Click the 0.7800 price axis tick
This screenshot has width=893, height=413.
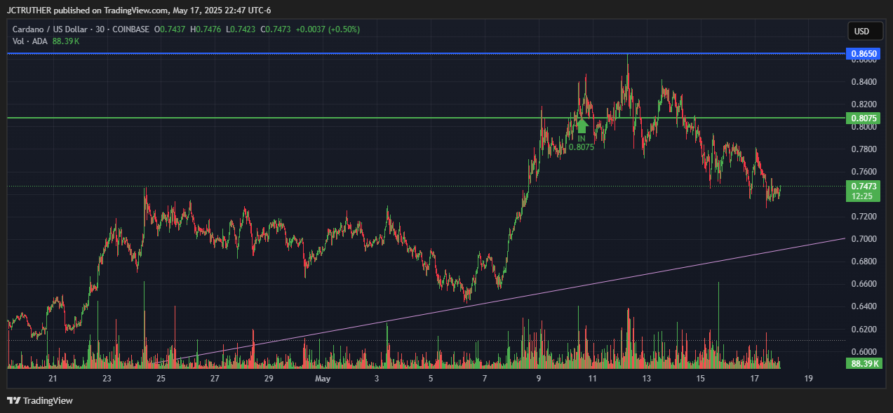pos(865,149)
